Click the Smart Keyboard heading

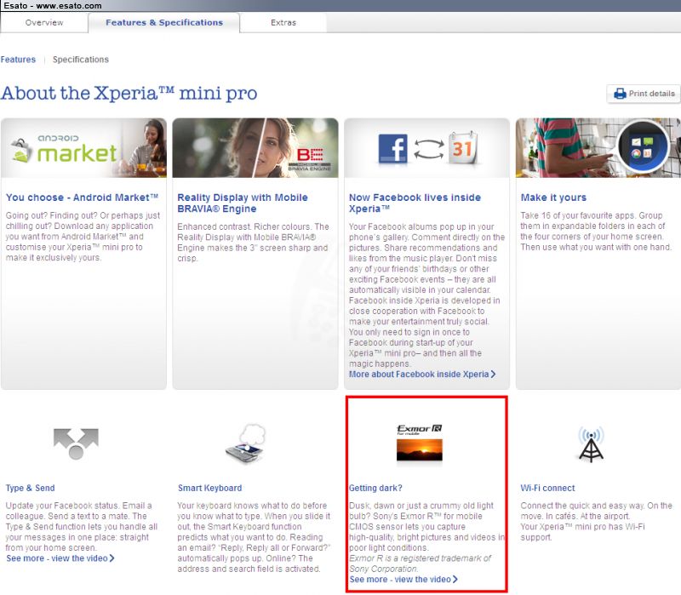tap(209, 488)
